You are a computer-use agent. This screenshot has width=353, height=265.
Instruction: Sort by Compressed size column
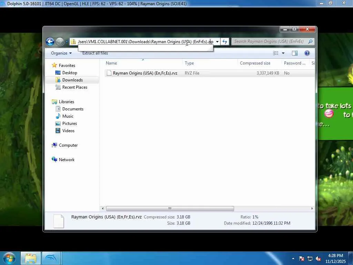point(260,63)
